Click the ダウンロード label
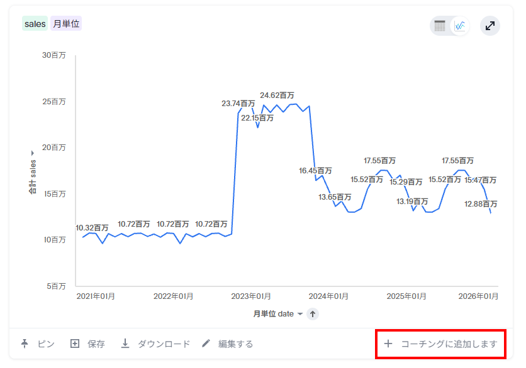 tap(164, 344)
